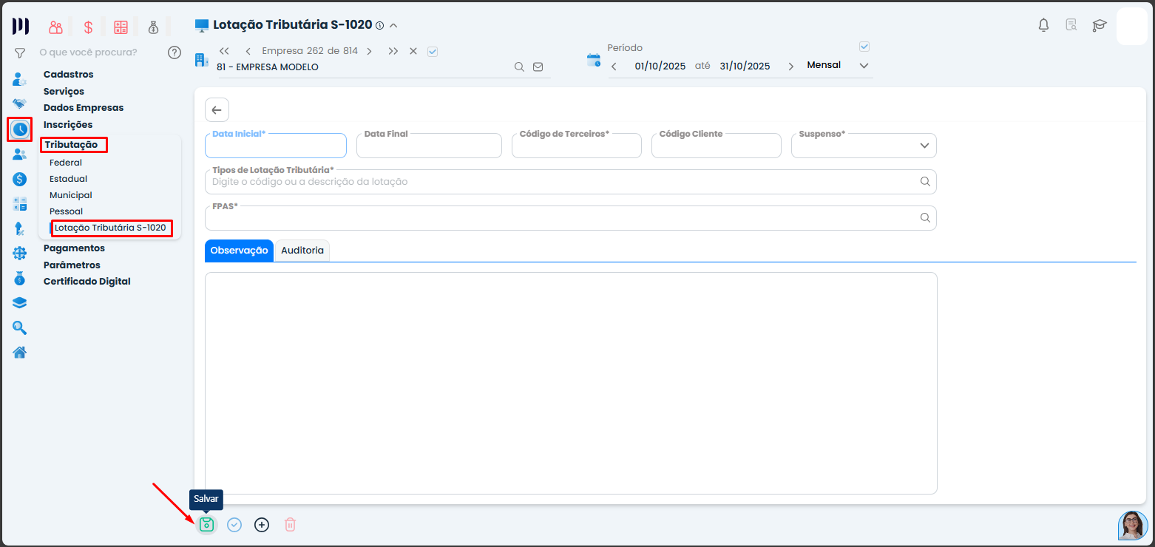Go to previous period arrow

point(614,67)
